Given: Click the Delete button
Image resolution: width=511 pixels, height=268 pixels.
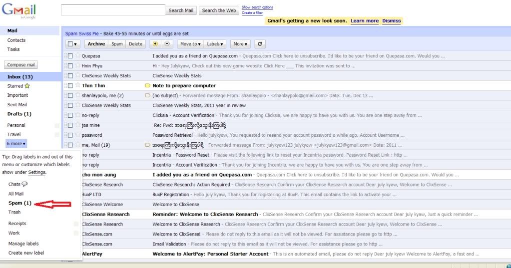Looking at the screenshot, I should coord(135,44).
